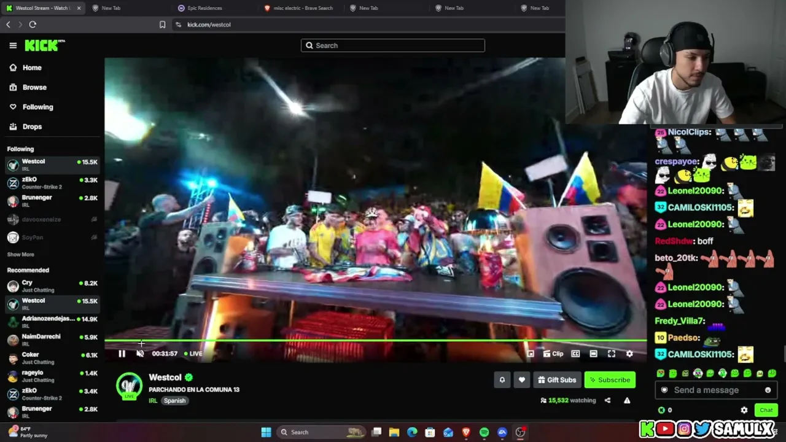
Task: Unmute the stream audio
Action: point(140,354)
